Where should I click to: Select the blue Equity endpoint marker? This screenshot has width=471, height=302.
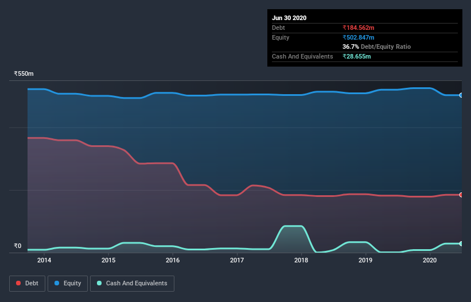point(461,95)
